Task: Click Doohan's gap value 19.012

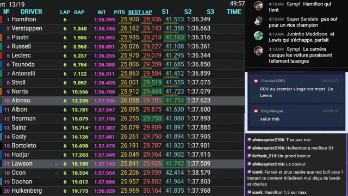Action: (80, 182)
